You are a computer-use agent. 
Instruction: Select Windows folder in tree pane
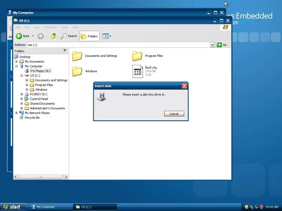pos(41,90)
